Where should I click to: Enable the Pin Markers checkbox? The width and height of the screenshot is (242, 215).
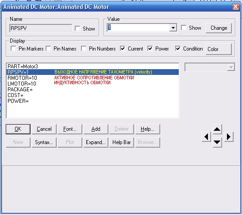coord(13,49)
